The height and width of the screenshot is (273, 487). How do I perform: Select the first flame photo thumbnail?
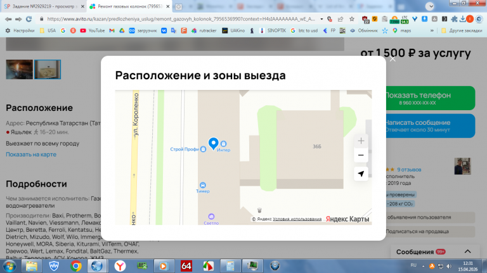[x=19, y=69]
